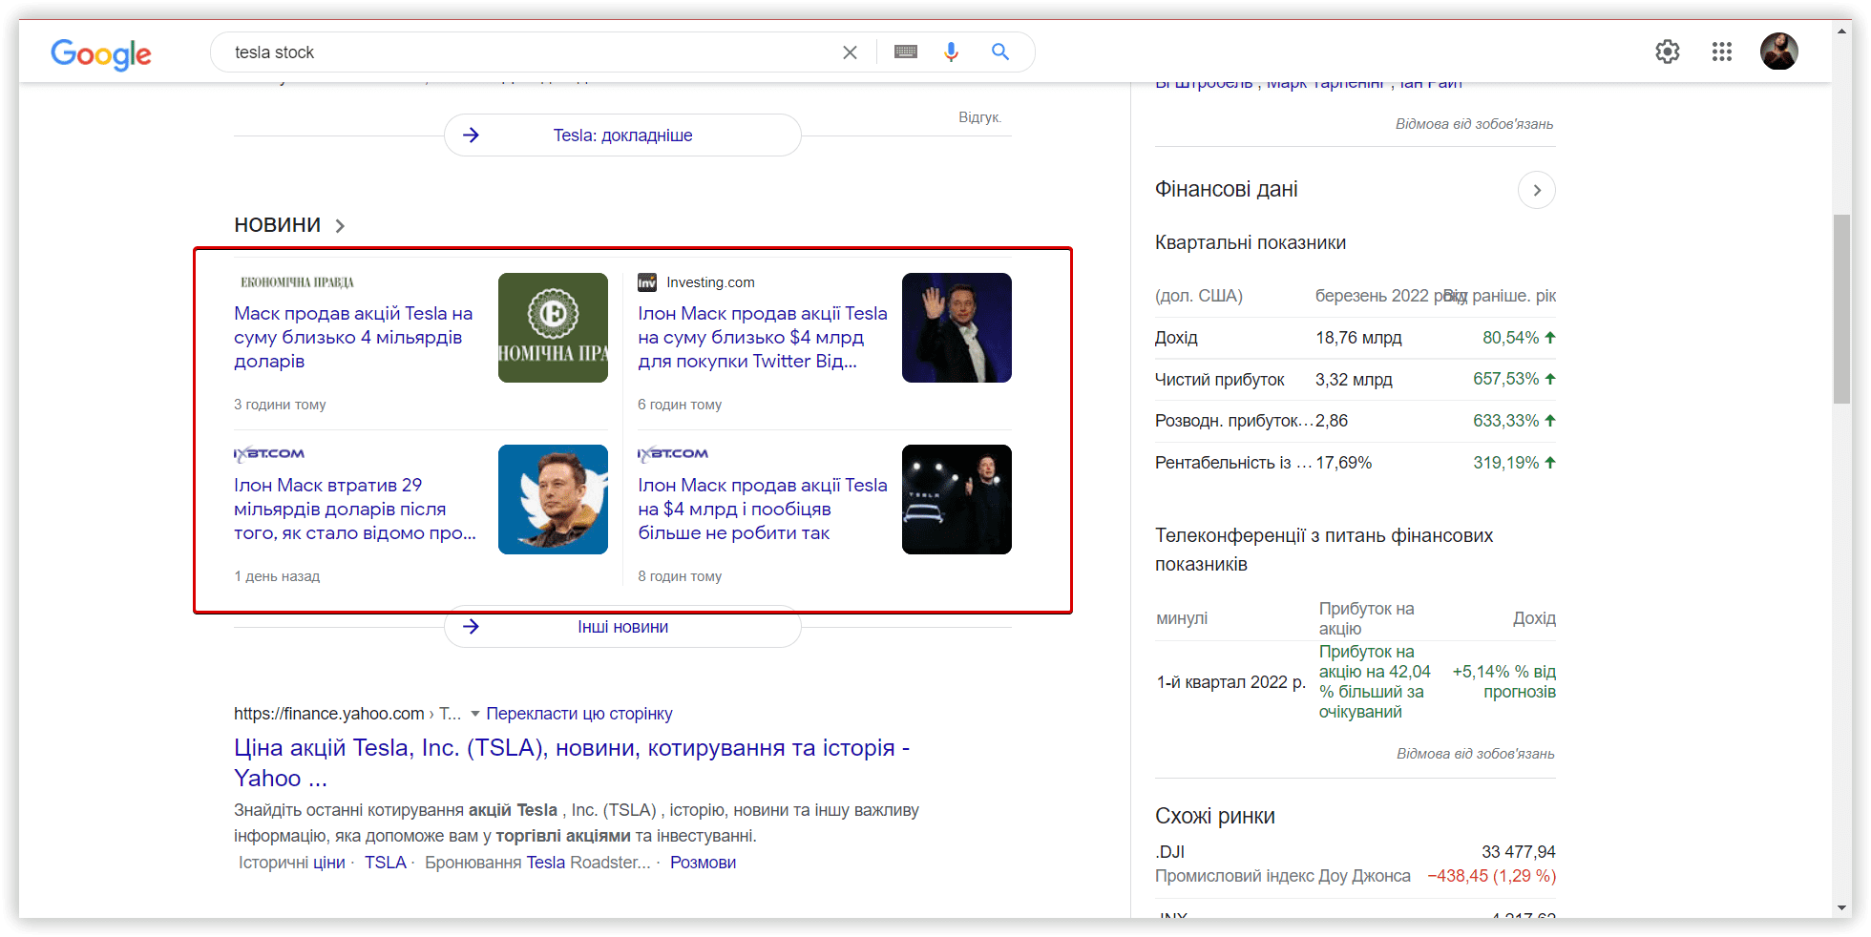Start voice search with microphone icon
The image size is (1871, 937).
[x=951, y=52]
